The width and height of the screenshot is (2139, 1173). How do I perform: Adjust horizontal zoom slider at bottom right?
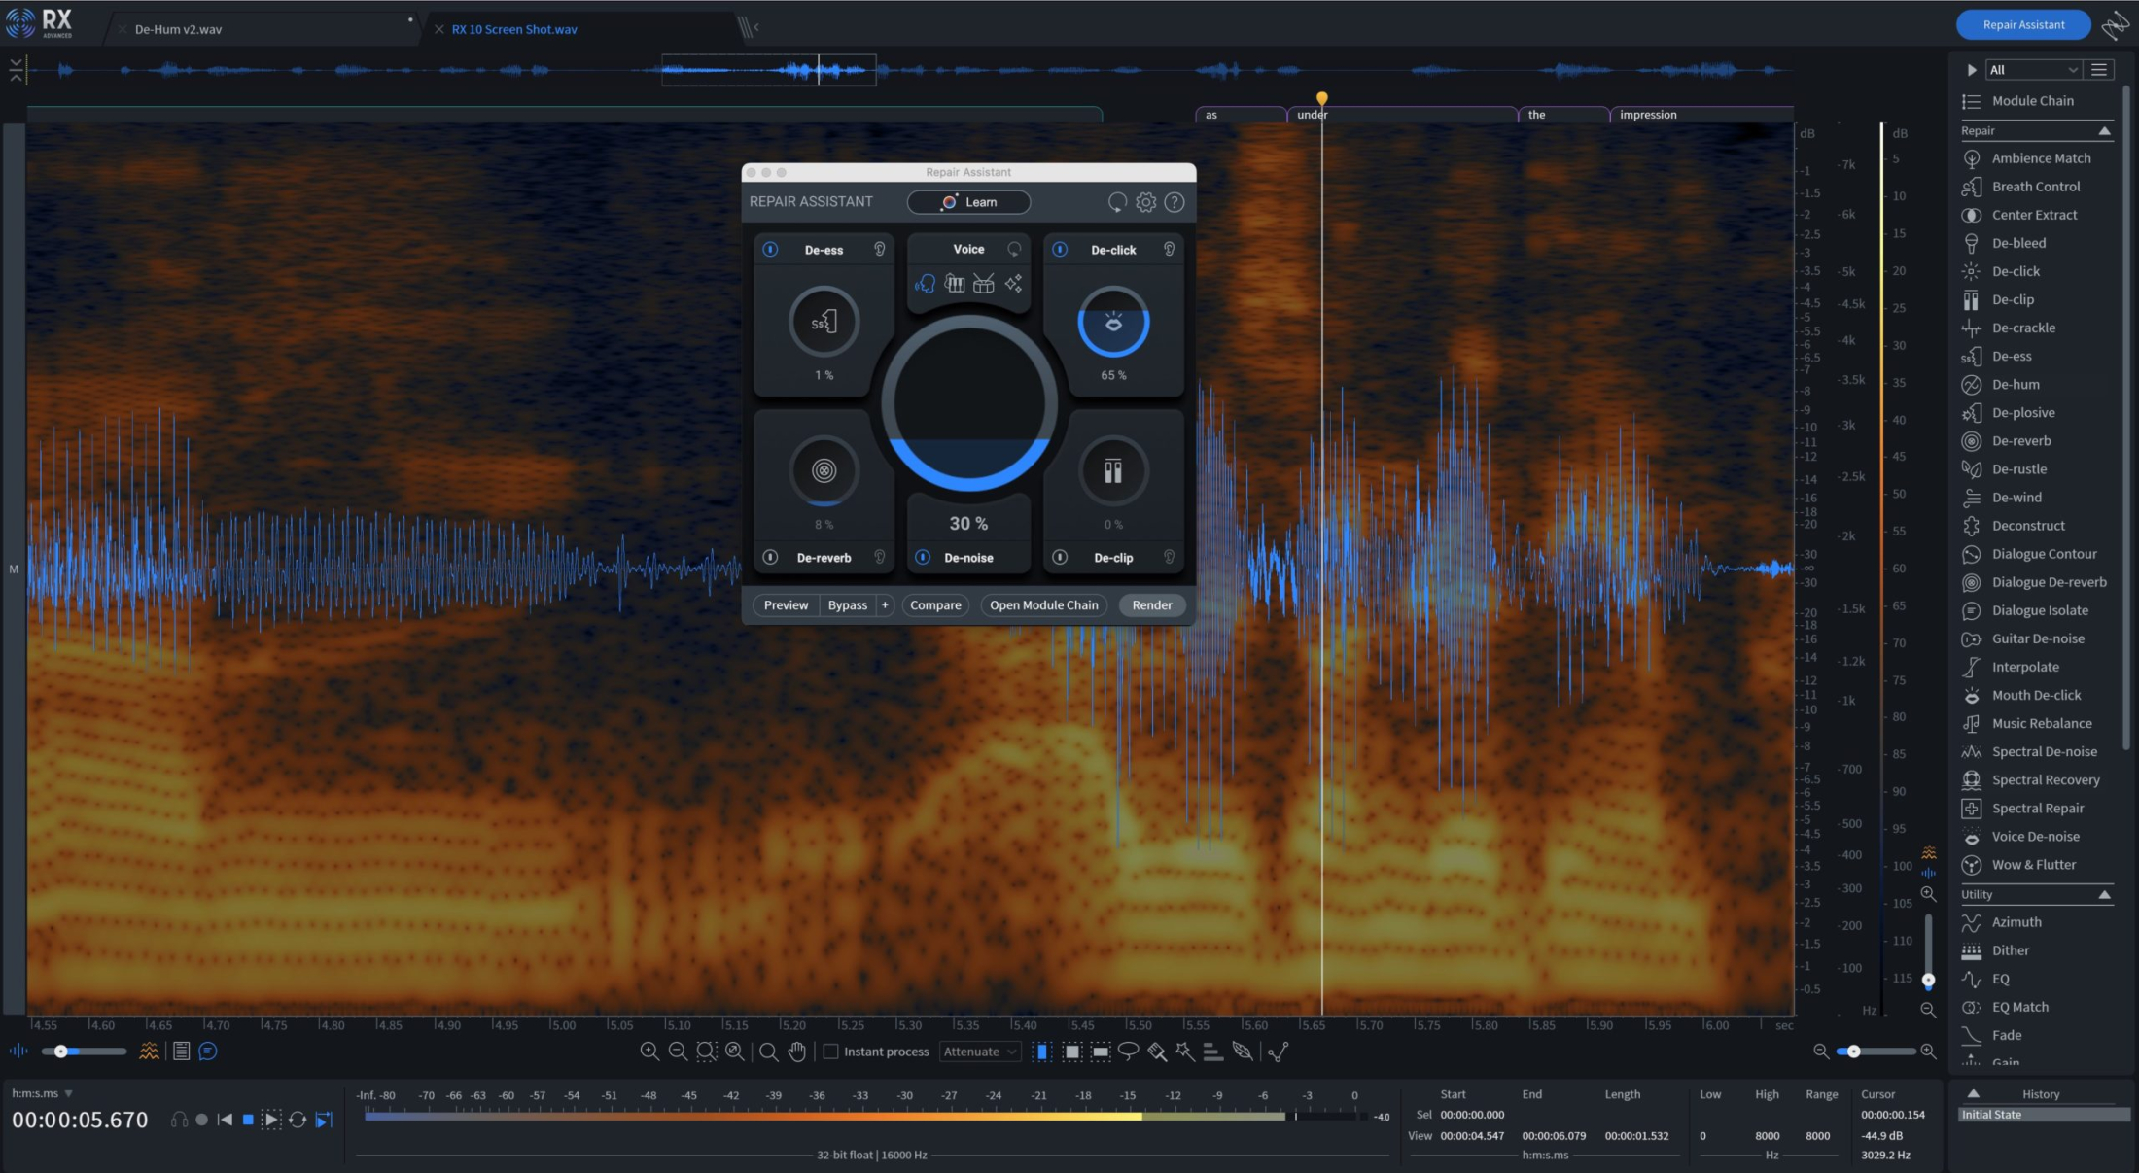[x=1854, y=1052]
